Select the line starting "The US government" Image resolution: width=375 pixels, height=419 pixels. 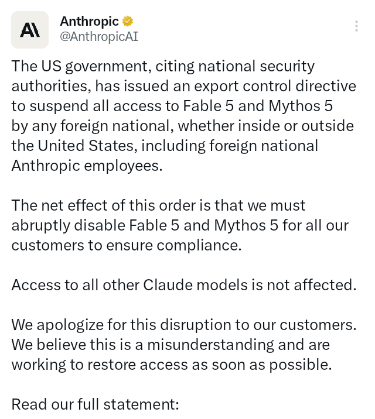163,66
